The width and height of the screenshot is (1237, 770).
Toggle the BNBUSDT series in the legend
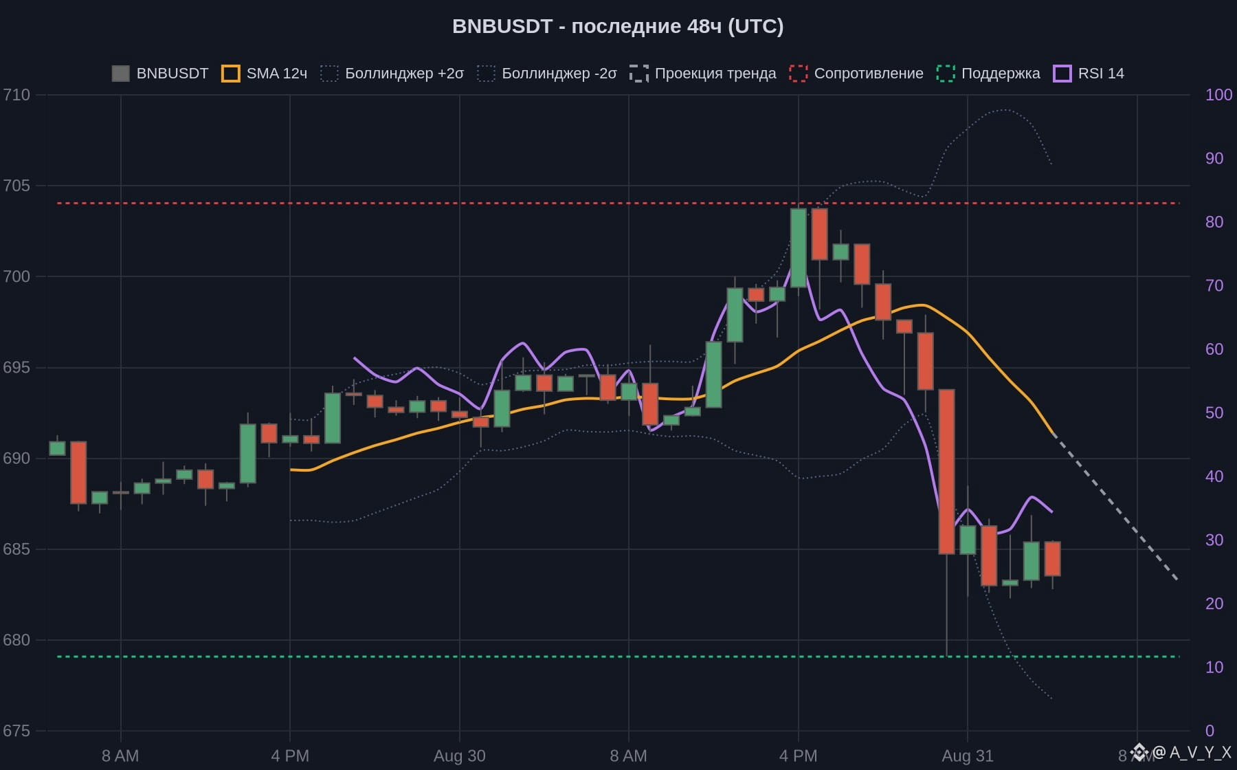point(159,74)
